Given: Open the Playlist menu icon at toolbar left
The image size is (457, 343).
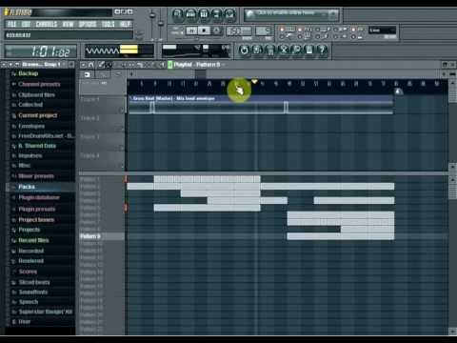Looking at the screenshot, I should [83, 65].
